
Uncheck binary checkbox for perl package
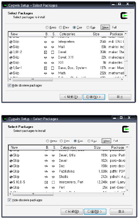(x=46, y=182)
